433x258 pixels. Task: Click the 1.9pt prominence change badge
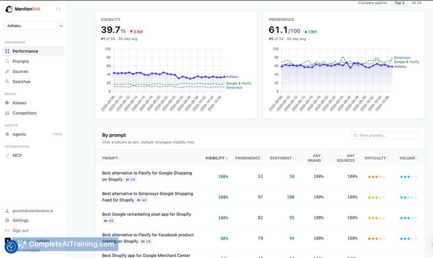tap(311, 31)
